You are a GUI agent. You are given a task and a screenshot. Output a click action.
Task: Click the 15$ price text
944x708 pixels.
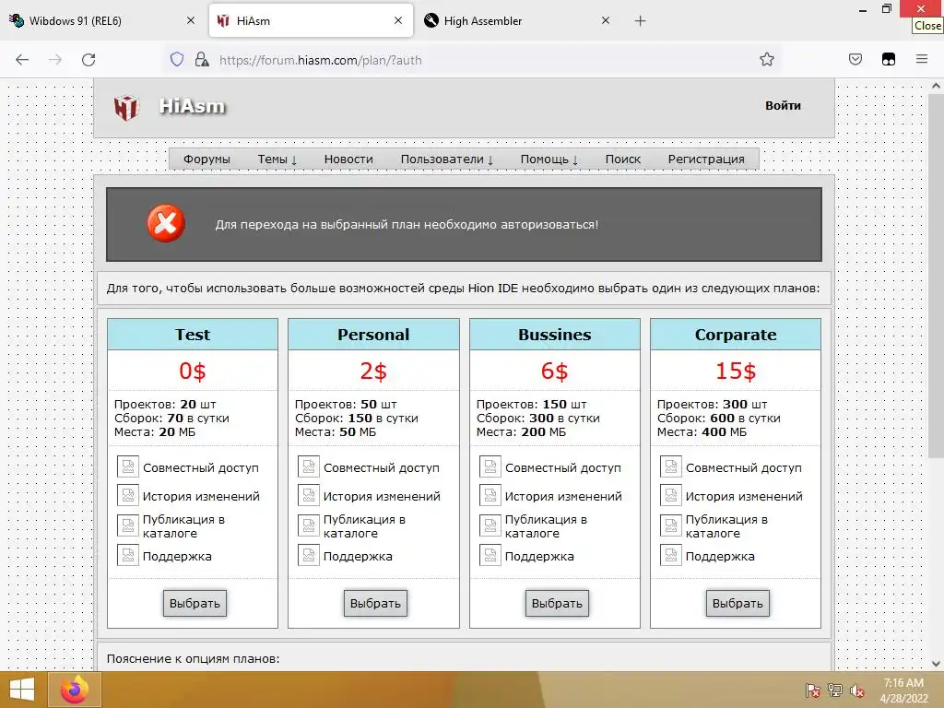[735, 371]
